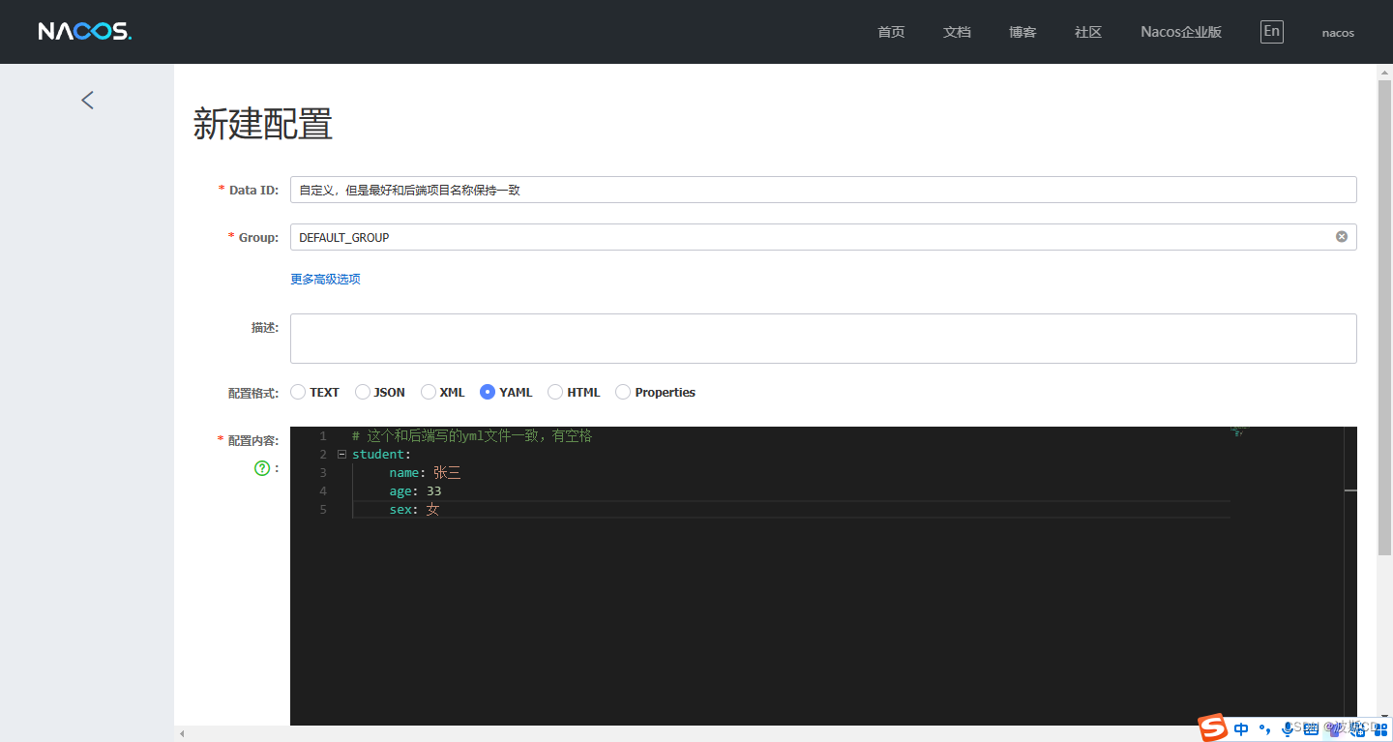Viewport: 1393px width, 742px height.
Task: Select the TEXT format radio button
Action: (x=298, y=392)
